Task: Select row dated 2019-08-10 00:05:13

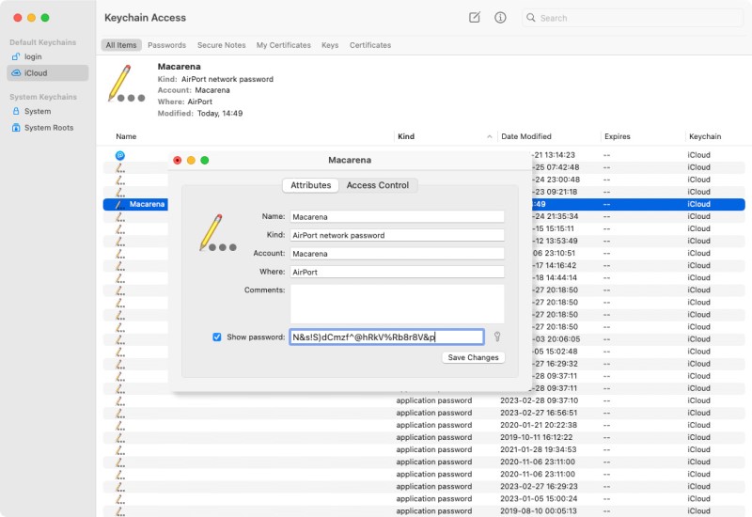Action: [424, 510]
